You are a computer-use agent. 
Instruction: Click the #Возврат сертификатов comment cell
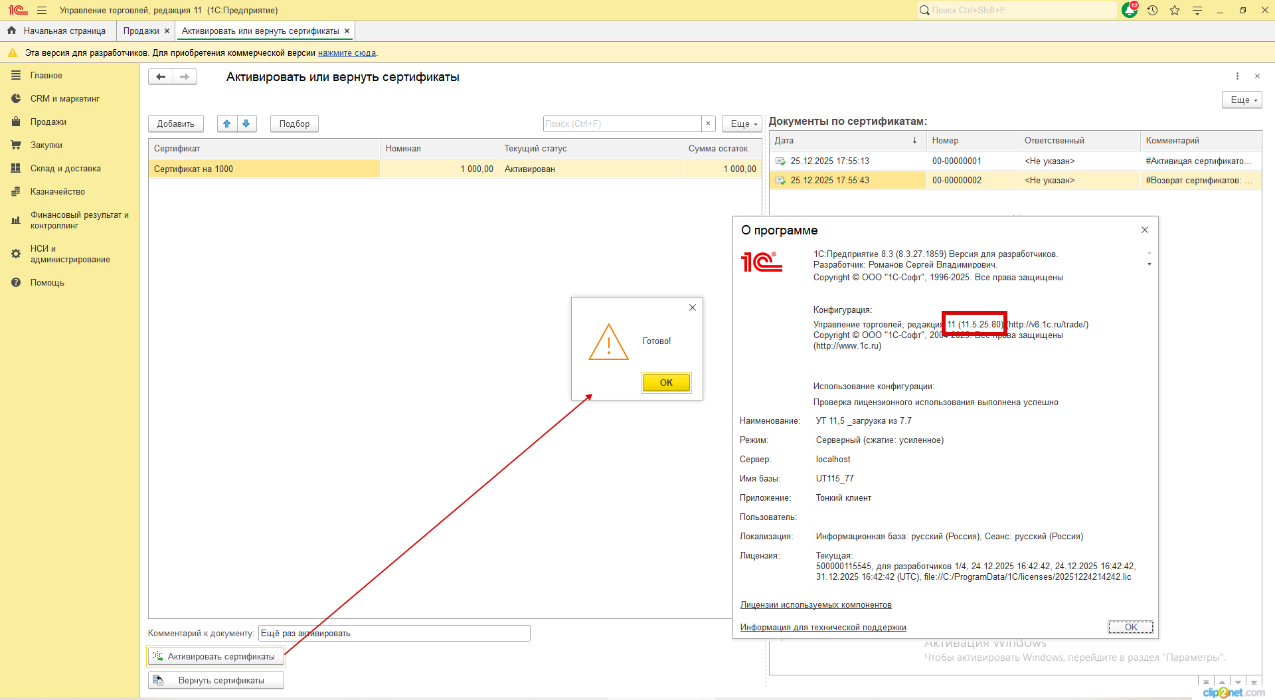point(1201,181)
